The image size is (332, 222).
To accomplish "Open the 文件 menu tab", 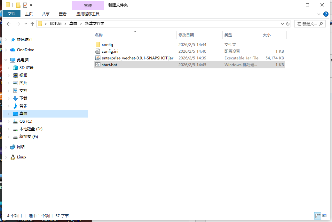I will click(12, 14).
